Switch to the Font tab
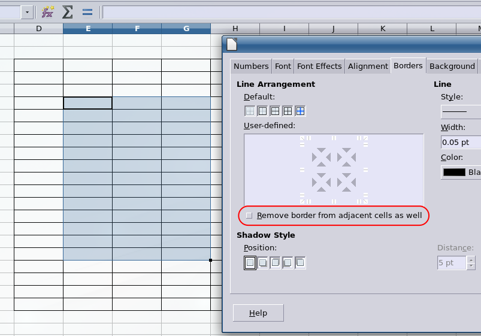The width and height of the screenshot is (481, 336). click(283, 66)
